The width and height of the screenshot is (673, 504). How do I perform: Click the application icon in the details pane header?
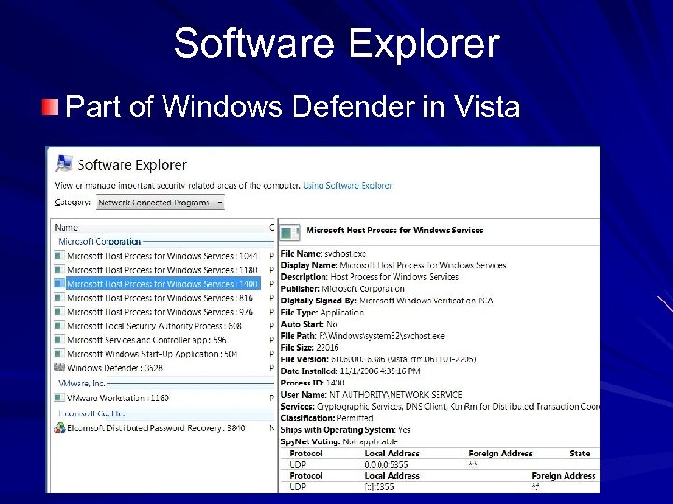coord(290,232)
